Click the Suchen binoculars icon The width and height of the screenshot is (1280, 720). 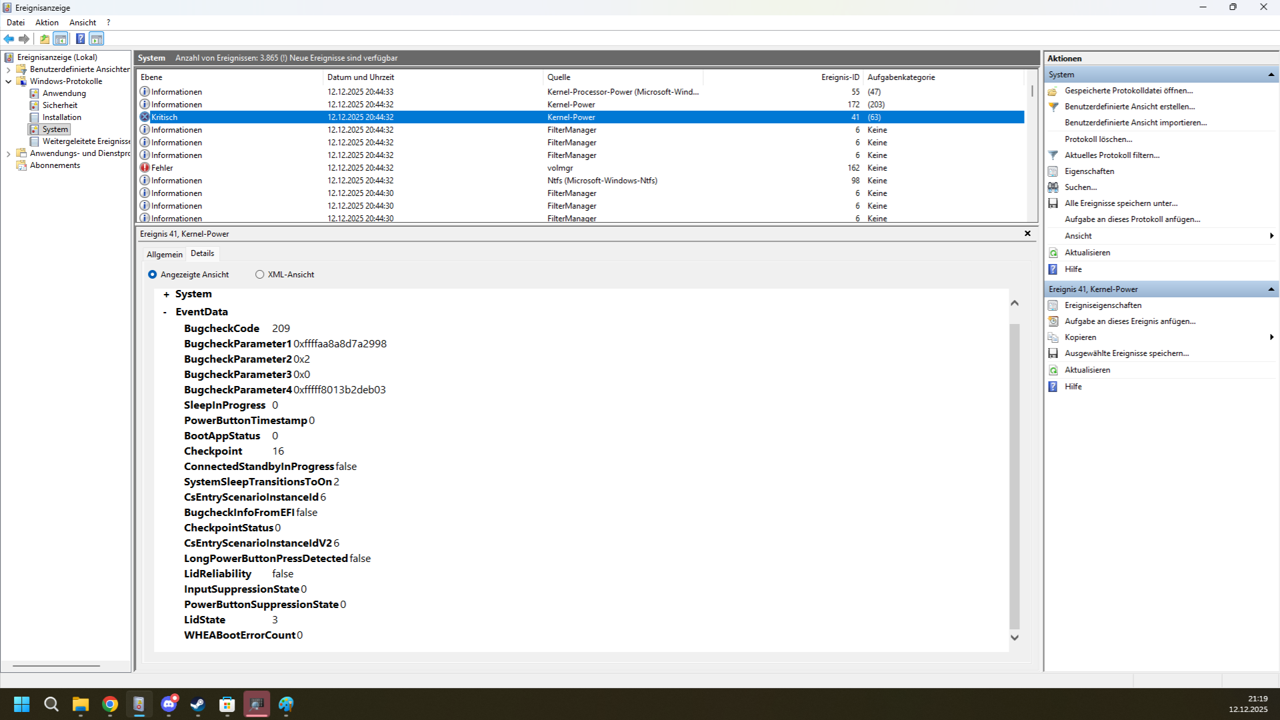pos(1053,187)
